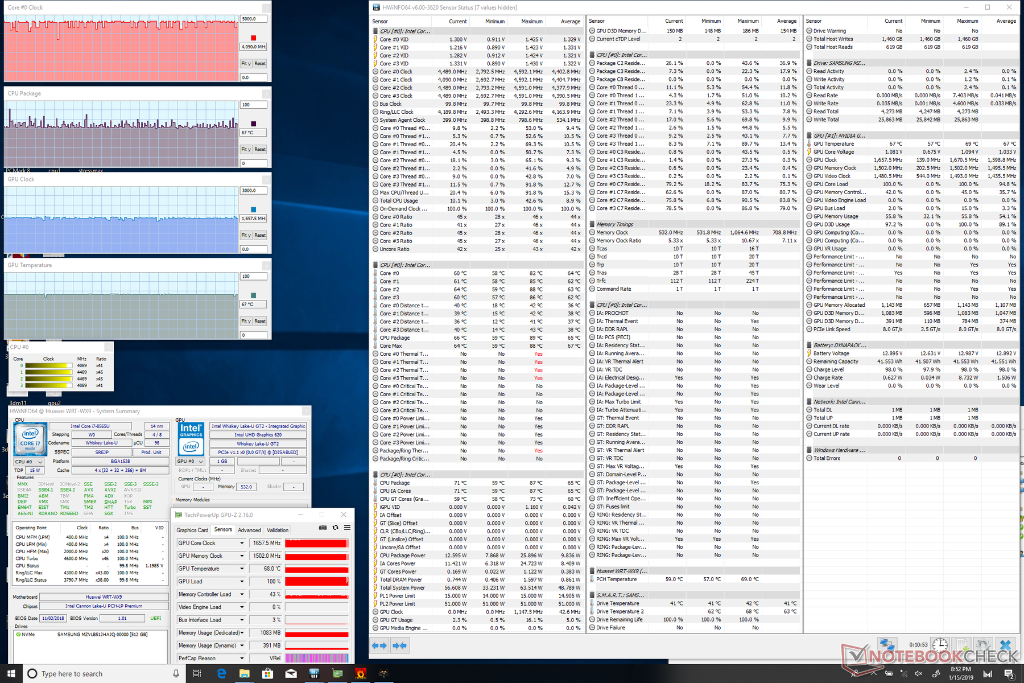Viewport: 1024px width, 683px height.
Task: Click the expand columns blue arrows button
Action: click(379, 645)
